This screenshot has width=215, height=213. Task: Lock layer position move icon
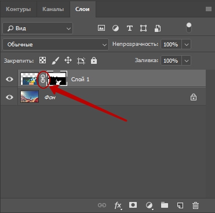click(68, 60)
